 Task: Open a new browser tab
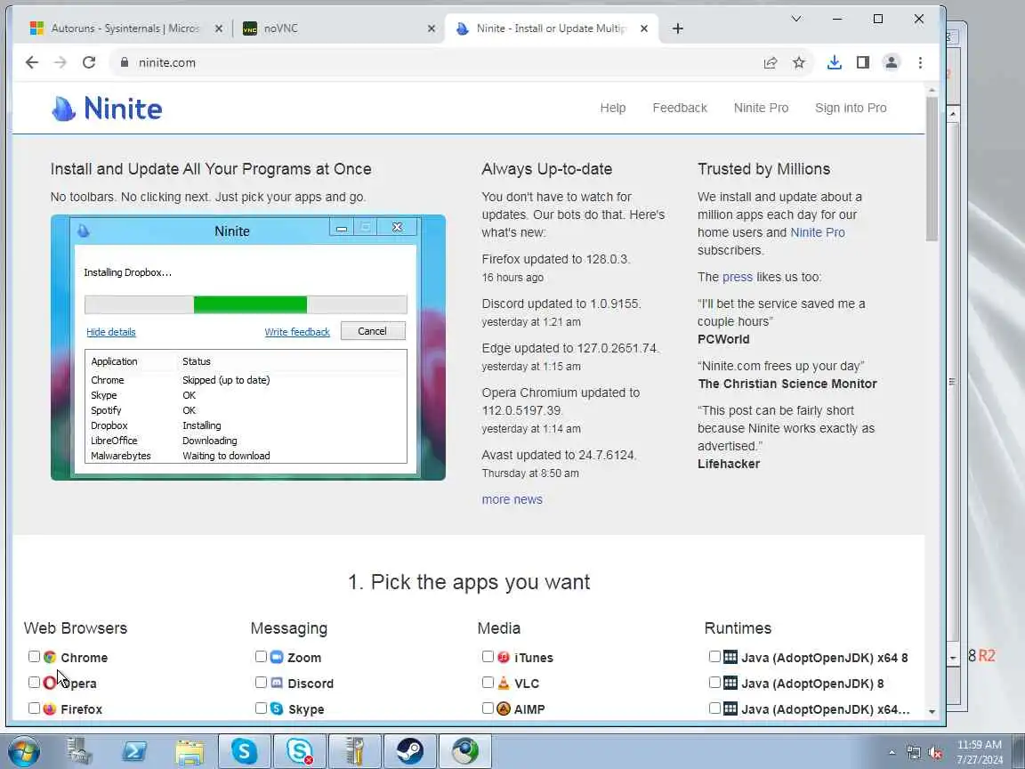[678, 28]
